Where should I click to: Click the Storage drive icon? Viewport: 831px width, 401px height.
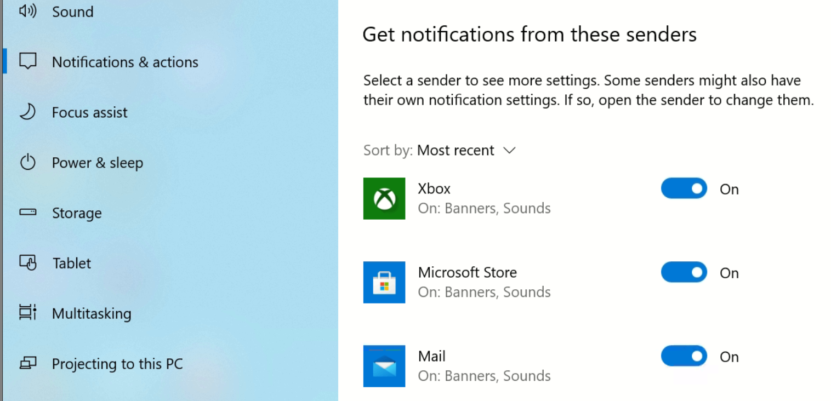[27, 213]
